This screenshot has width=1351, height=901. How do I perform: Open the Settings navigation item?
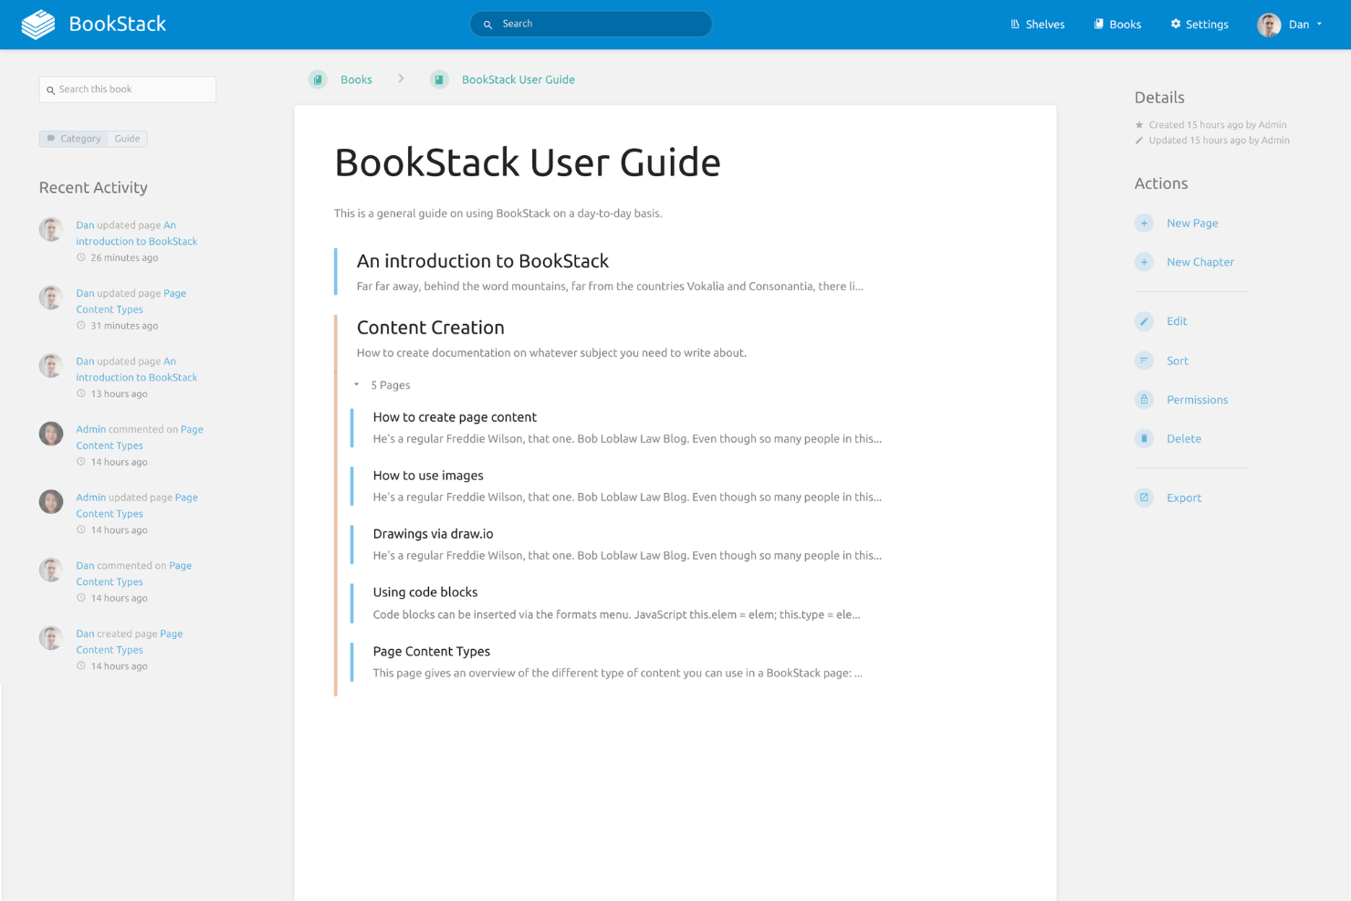click(x=1199, y=25)
